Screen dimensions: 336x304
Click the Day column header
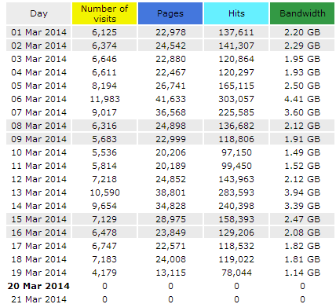point(38,13)
